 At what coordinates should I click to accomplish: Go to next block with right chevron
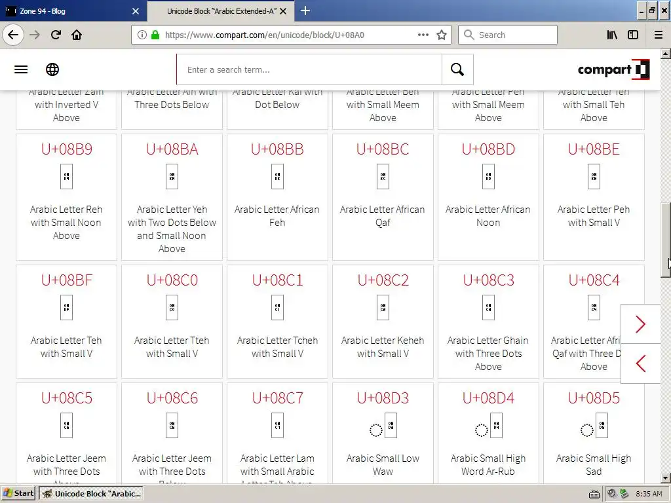point(641,324)
